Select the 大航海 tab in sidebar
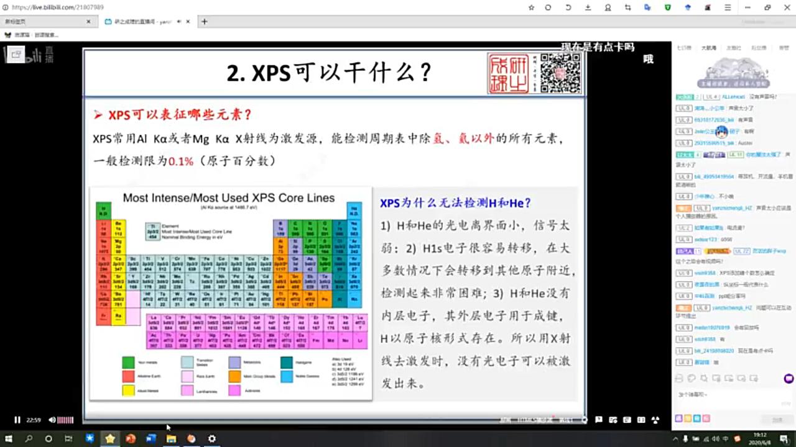The height and width of the screenshot is (447, 796). click(x=709, y=48)
